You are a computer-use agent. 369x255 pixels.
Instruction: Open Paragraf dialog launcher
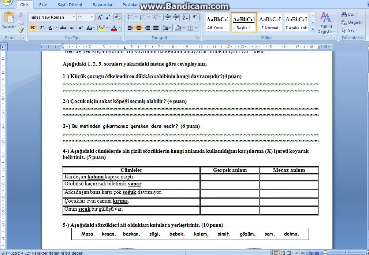[197, 37]
